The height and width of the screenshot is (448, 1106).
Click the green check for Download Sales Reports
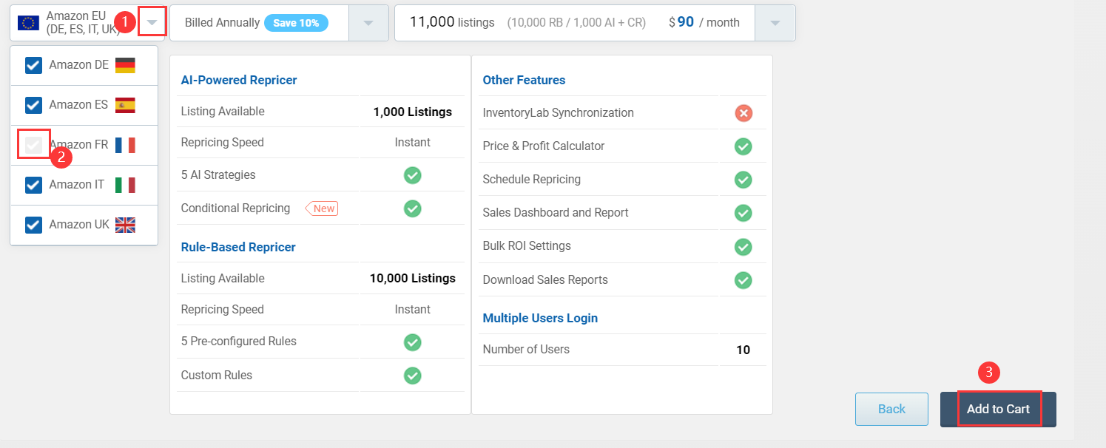pos(743,280)
